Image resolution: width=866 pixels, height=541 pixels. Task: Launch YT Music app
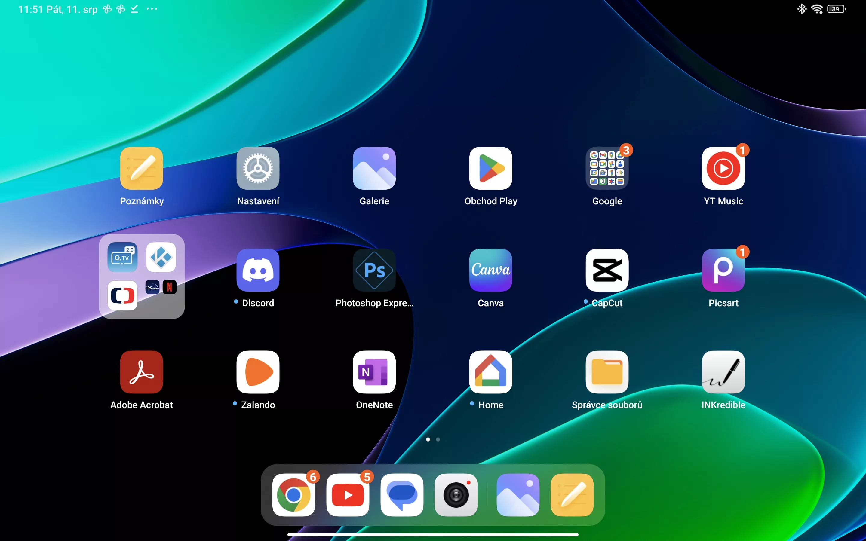[x=723, y=168]
